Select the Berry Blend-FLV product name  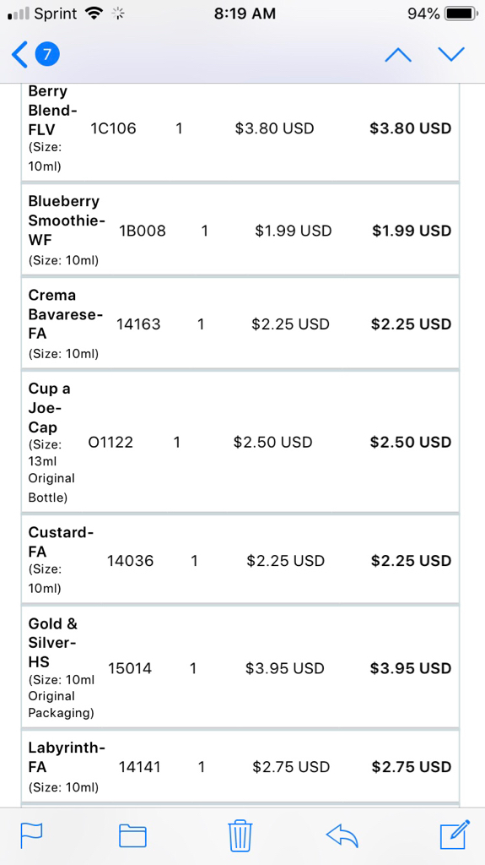click(x=53, y=110)
